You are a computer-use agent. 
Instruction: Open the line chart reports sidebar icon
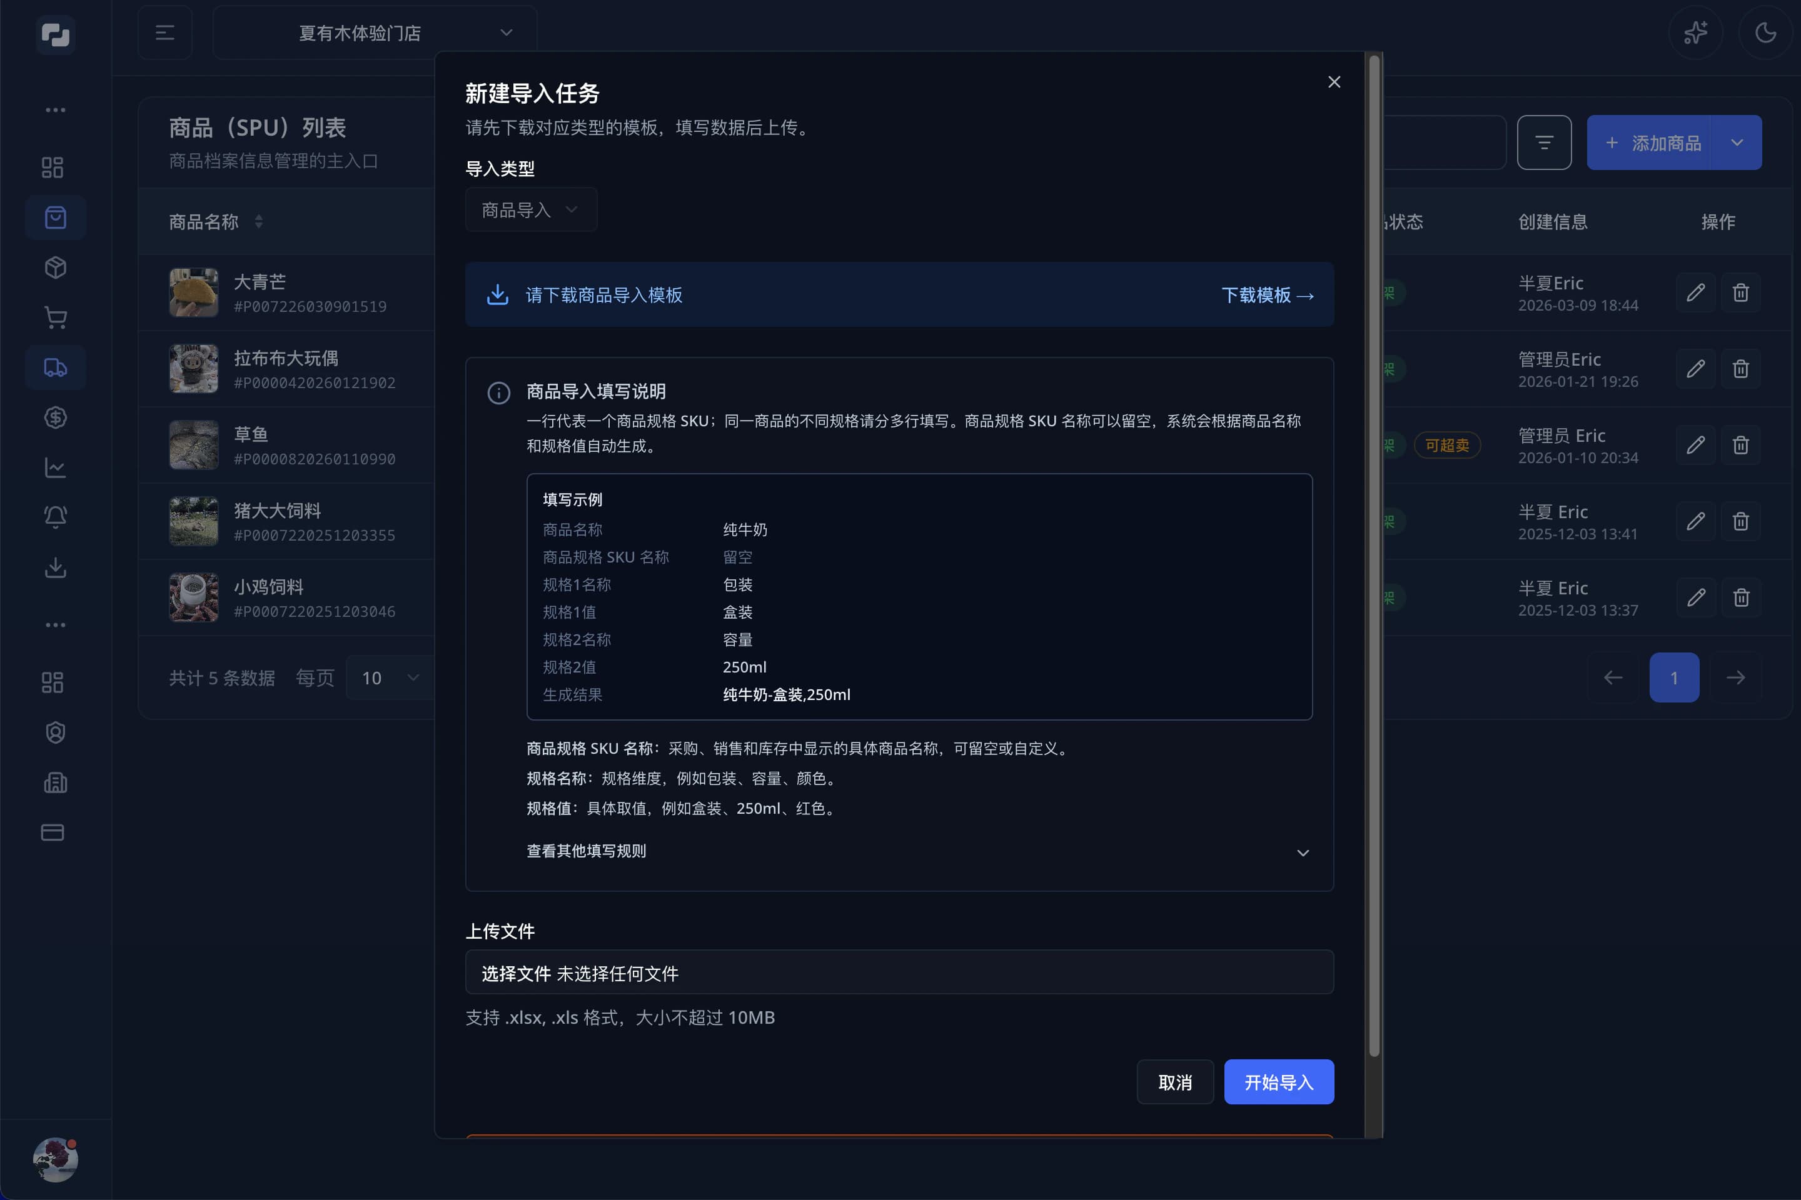(x=55, y=467)
